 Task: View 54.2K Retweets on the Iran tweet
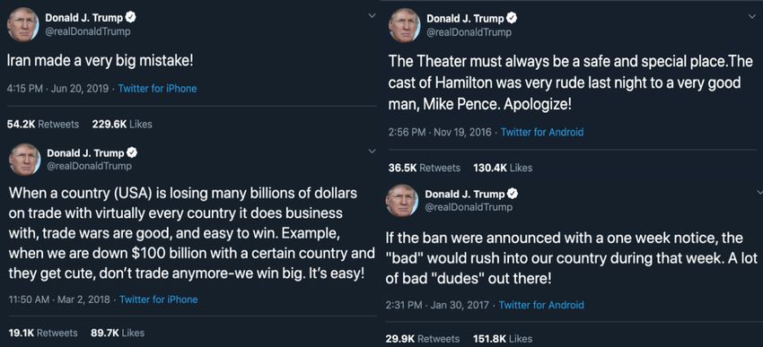pyautogui.click(x=43, y=124)
